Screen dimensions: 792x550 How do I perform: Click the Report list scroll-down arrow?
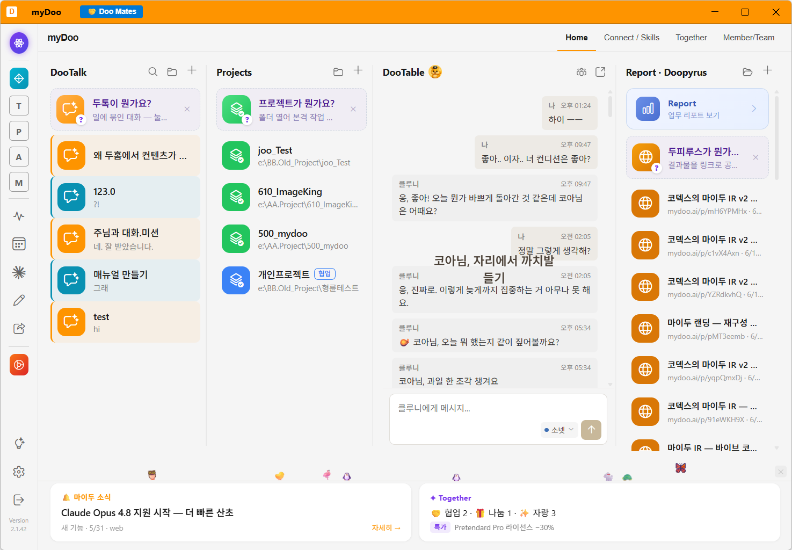[x=776, y=448]
